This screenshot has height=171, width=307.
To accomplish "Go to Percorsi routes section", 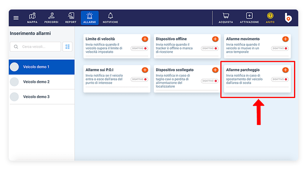I will point(51,17).
